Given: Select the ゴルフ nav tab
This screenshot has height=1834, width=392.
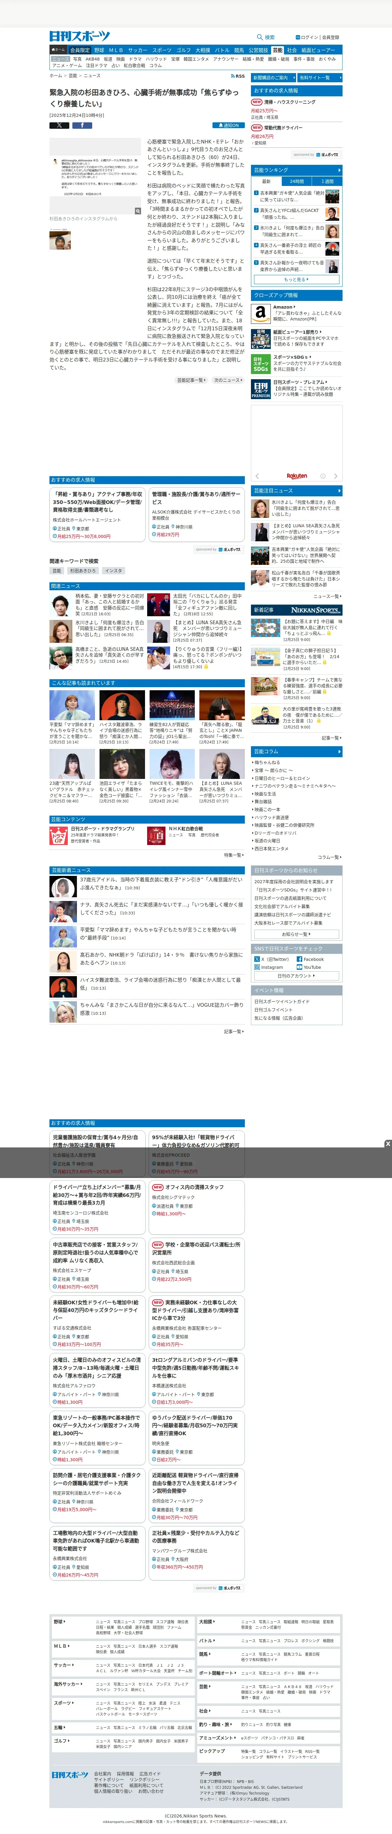Looking at the screenshot, I should pyautogui.click(x=183, y=50).
